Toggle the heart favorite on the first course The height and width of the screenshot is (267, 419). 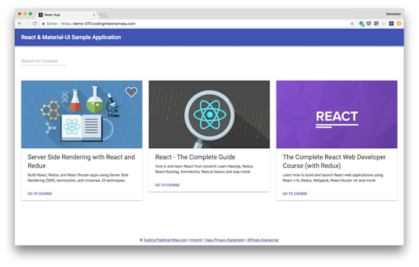tap(131, 92)
